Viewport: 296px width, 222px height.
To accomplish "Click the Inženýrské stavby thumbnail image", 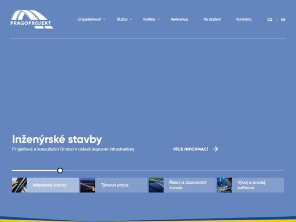I will [x=20, y=185].
